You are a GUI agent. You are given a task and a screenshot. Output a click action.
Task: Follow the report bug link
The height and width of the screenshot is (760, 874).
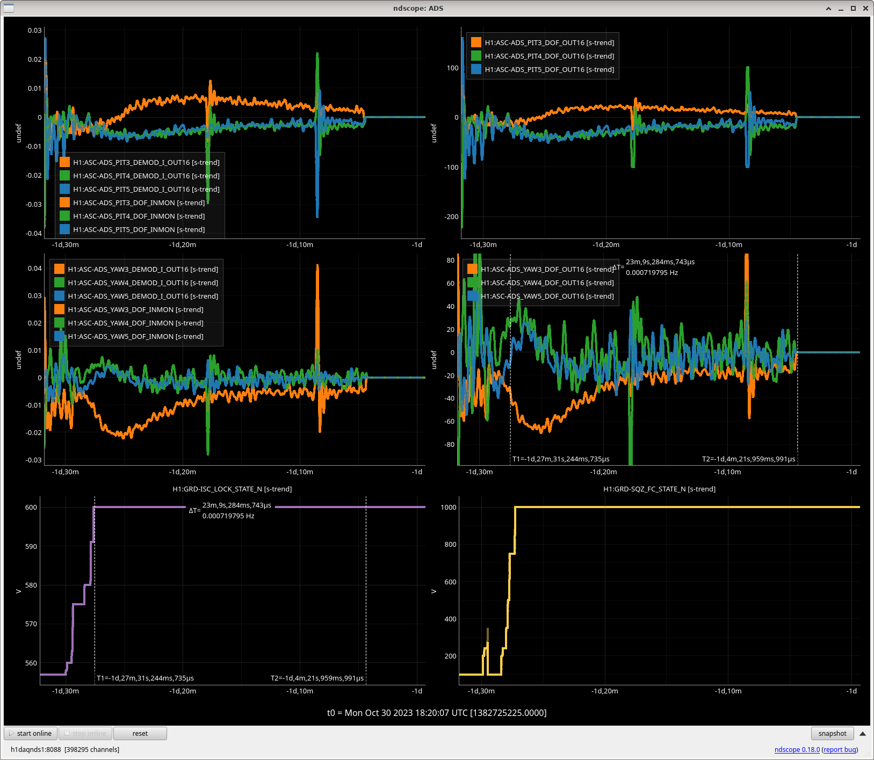click(x=840, y=749)
